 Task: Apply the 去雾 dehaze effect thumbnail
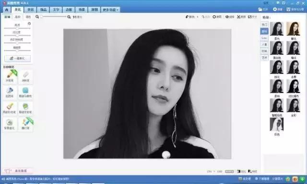click(293, 67)
